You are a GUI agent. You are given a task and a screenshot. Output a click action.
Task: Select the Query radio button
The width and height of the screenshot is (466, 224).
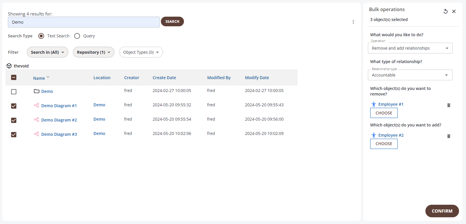77,36
